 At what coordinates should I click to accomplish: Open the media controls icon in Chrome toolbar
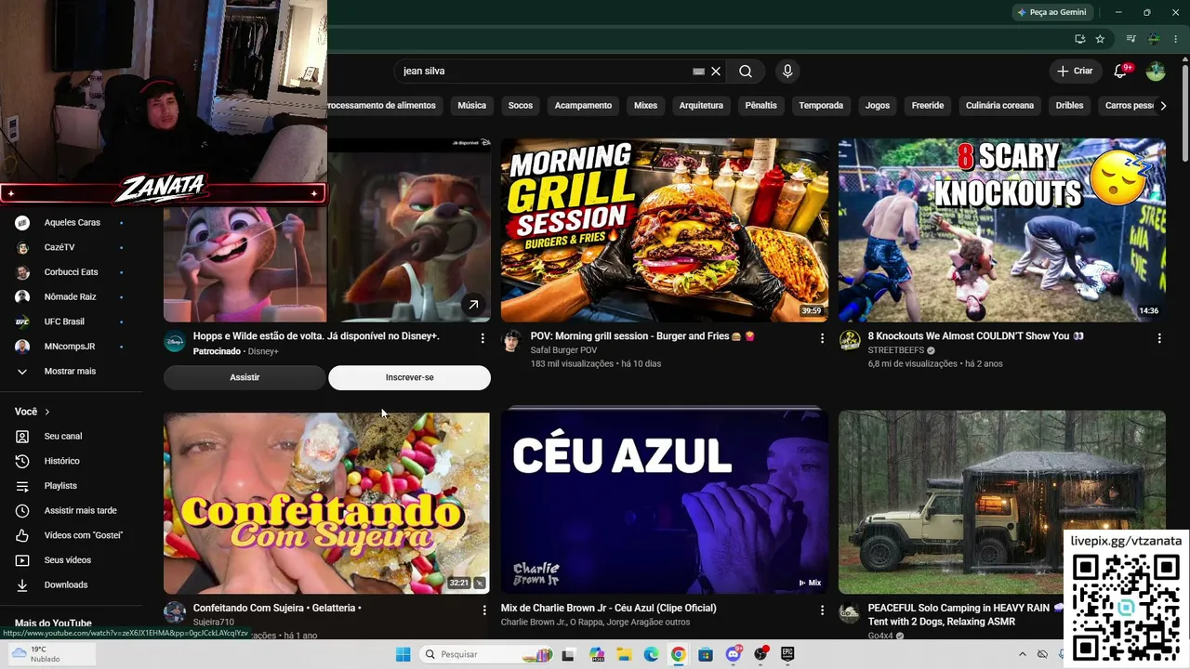[x=1130, y=39]
